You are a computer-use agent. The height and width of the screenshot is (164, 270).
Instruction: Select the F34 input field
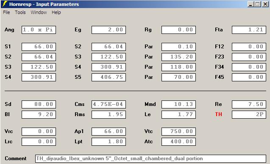[x=249, y=67]
